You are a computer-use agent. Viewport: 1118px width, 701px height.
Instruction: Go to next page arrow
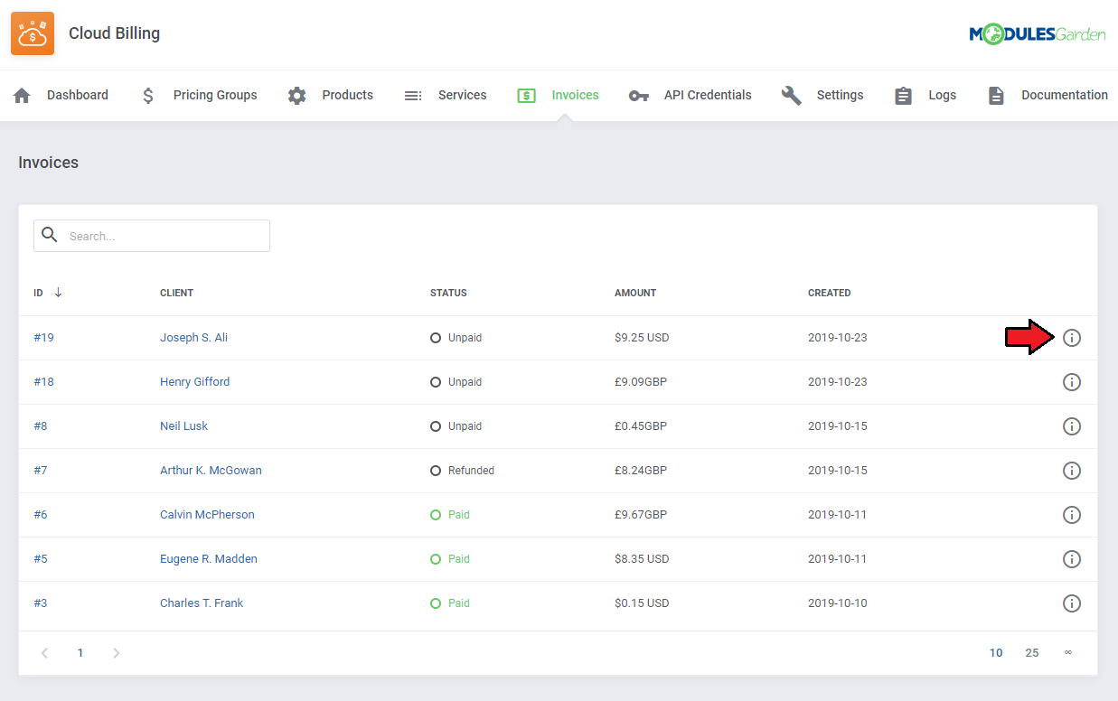tap(116, 652)
